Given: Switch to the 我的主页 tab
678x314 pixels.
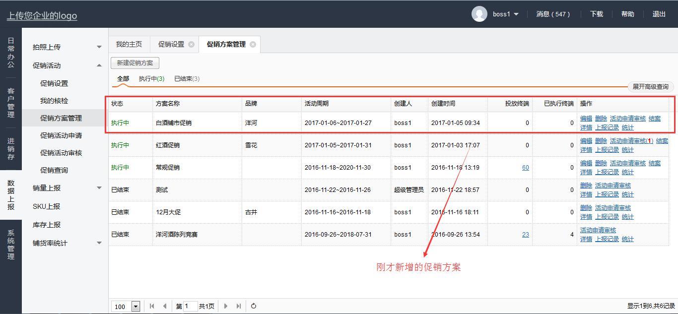Looking at the screenshot, I should 129,44.
